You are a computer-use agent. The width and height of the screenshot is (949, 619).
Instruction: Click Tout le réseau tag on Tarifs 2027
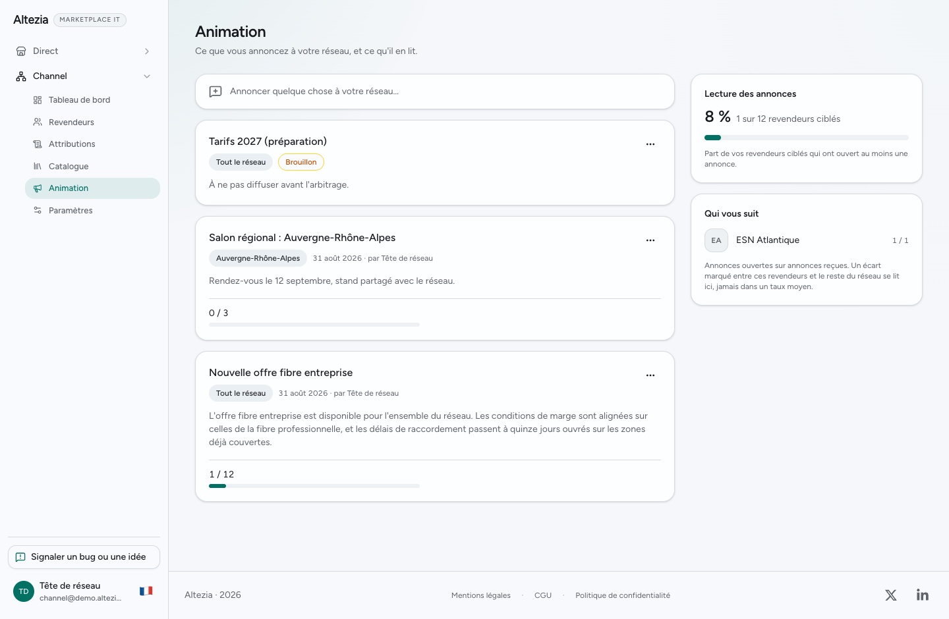pyautogui.click(x=241, y=162)
